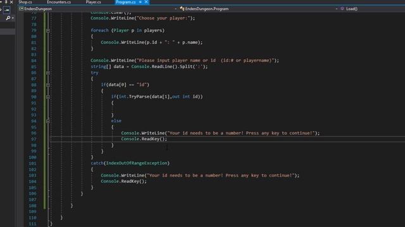Click the EndersDungeon.Program class icon in navigation bar
The height and width of the screenshot is (227, 405).
pyautogui.click(x=182, y=9)
